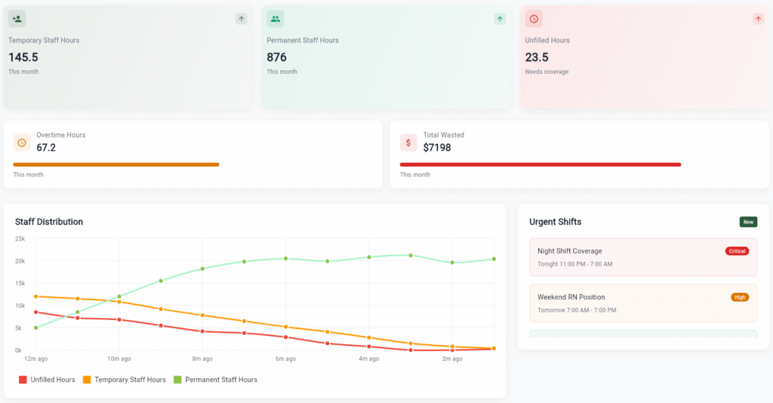Click the Unfilled Hours red trend arrow

point(758,19)
